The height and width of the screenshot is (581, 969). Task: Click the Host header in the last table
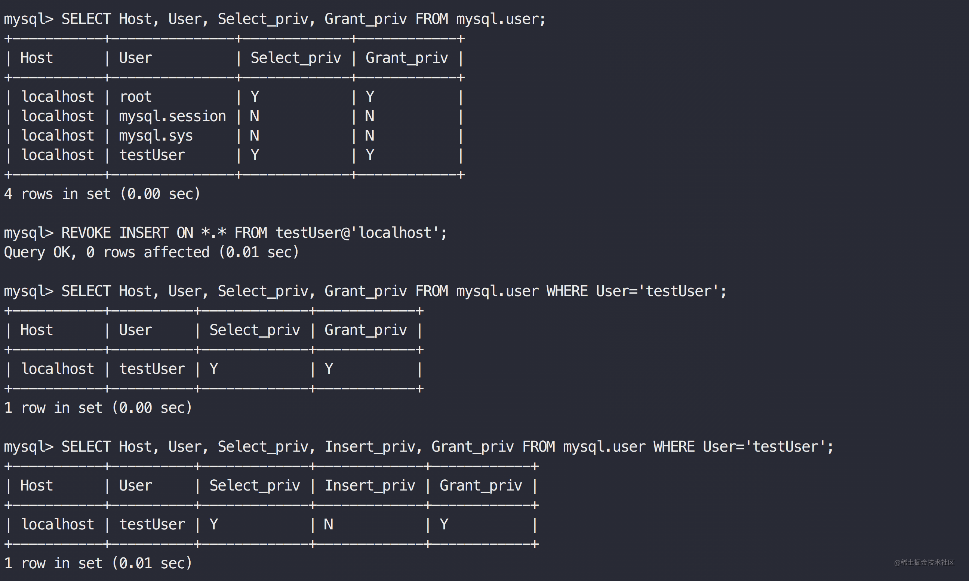[36, 485]
